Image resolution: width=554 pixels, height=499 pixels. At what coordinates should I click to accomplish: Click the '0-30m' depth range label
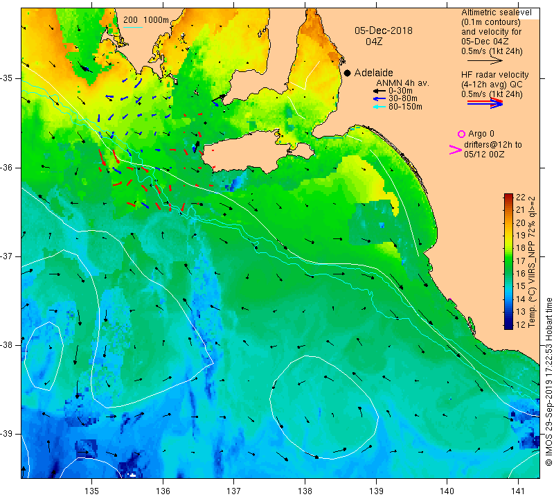(x=400, y=91)
